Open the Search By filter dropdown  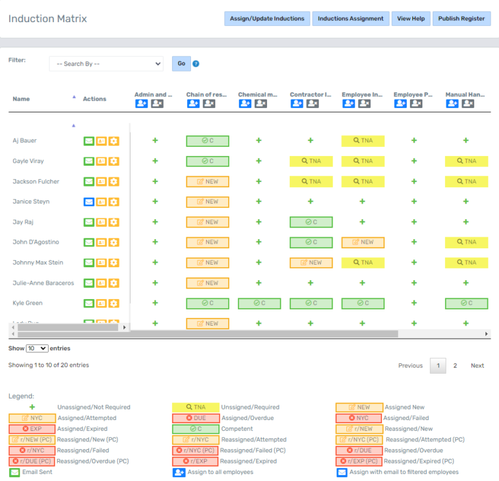click(106, 64)
